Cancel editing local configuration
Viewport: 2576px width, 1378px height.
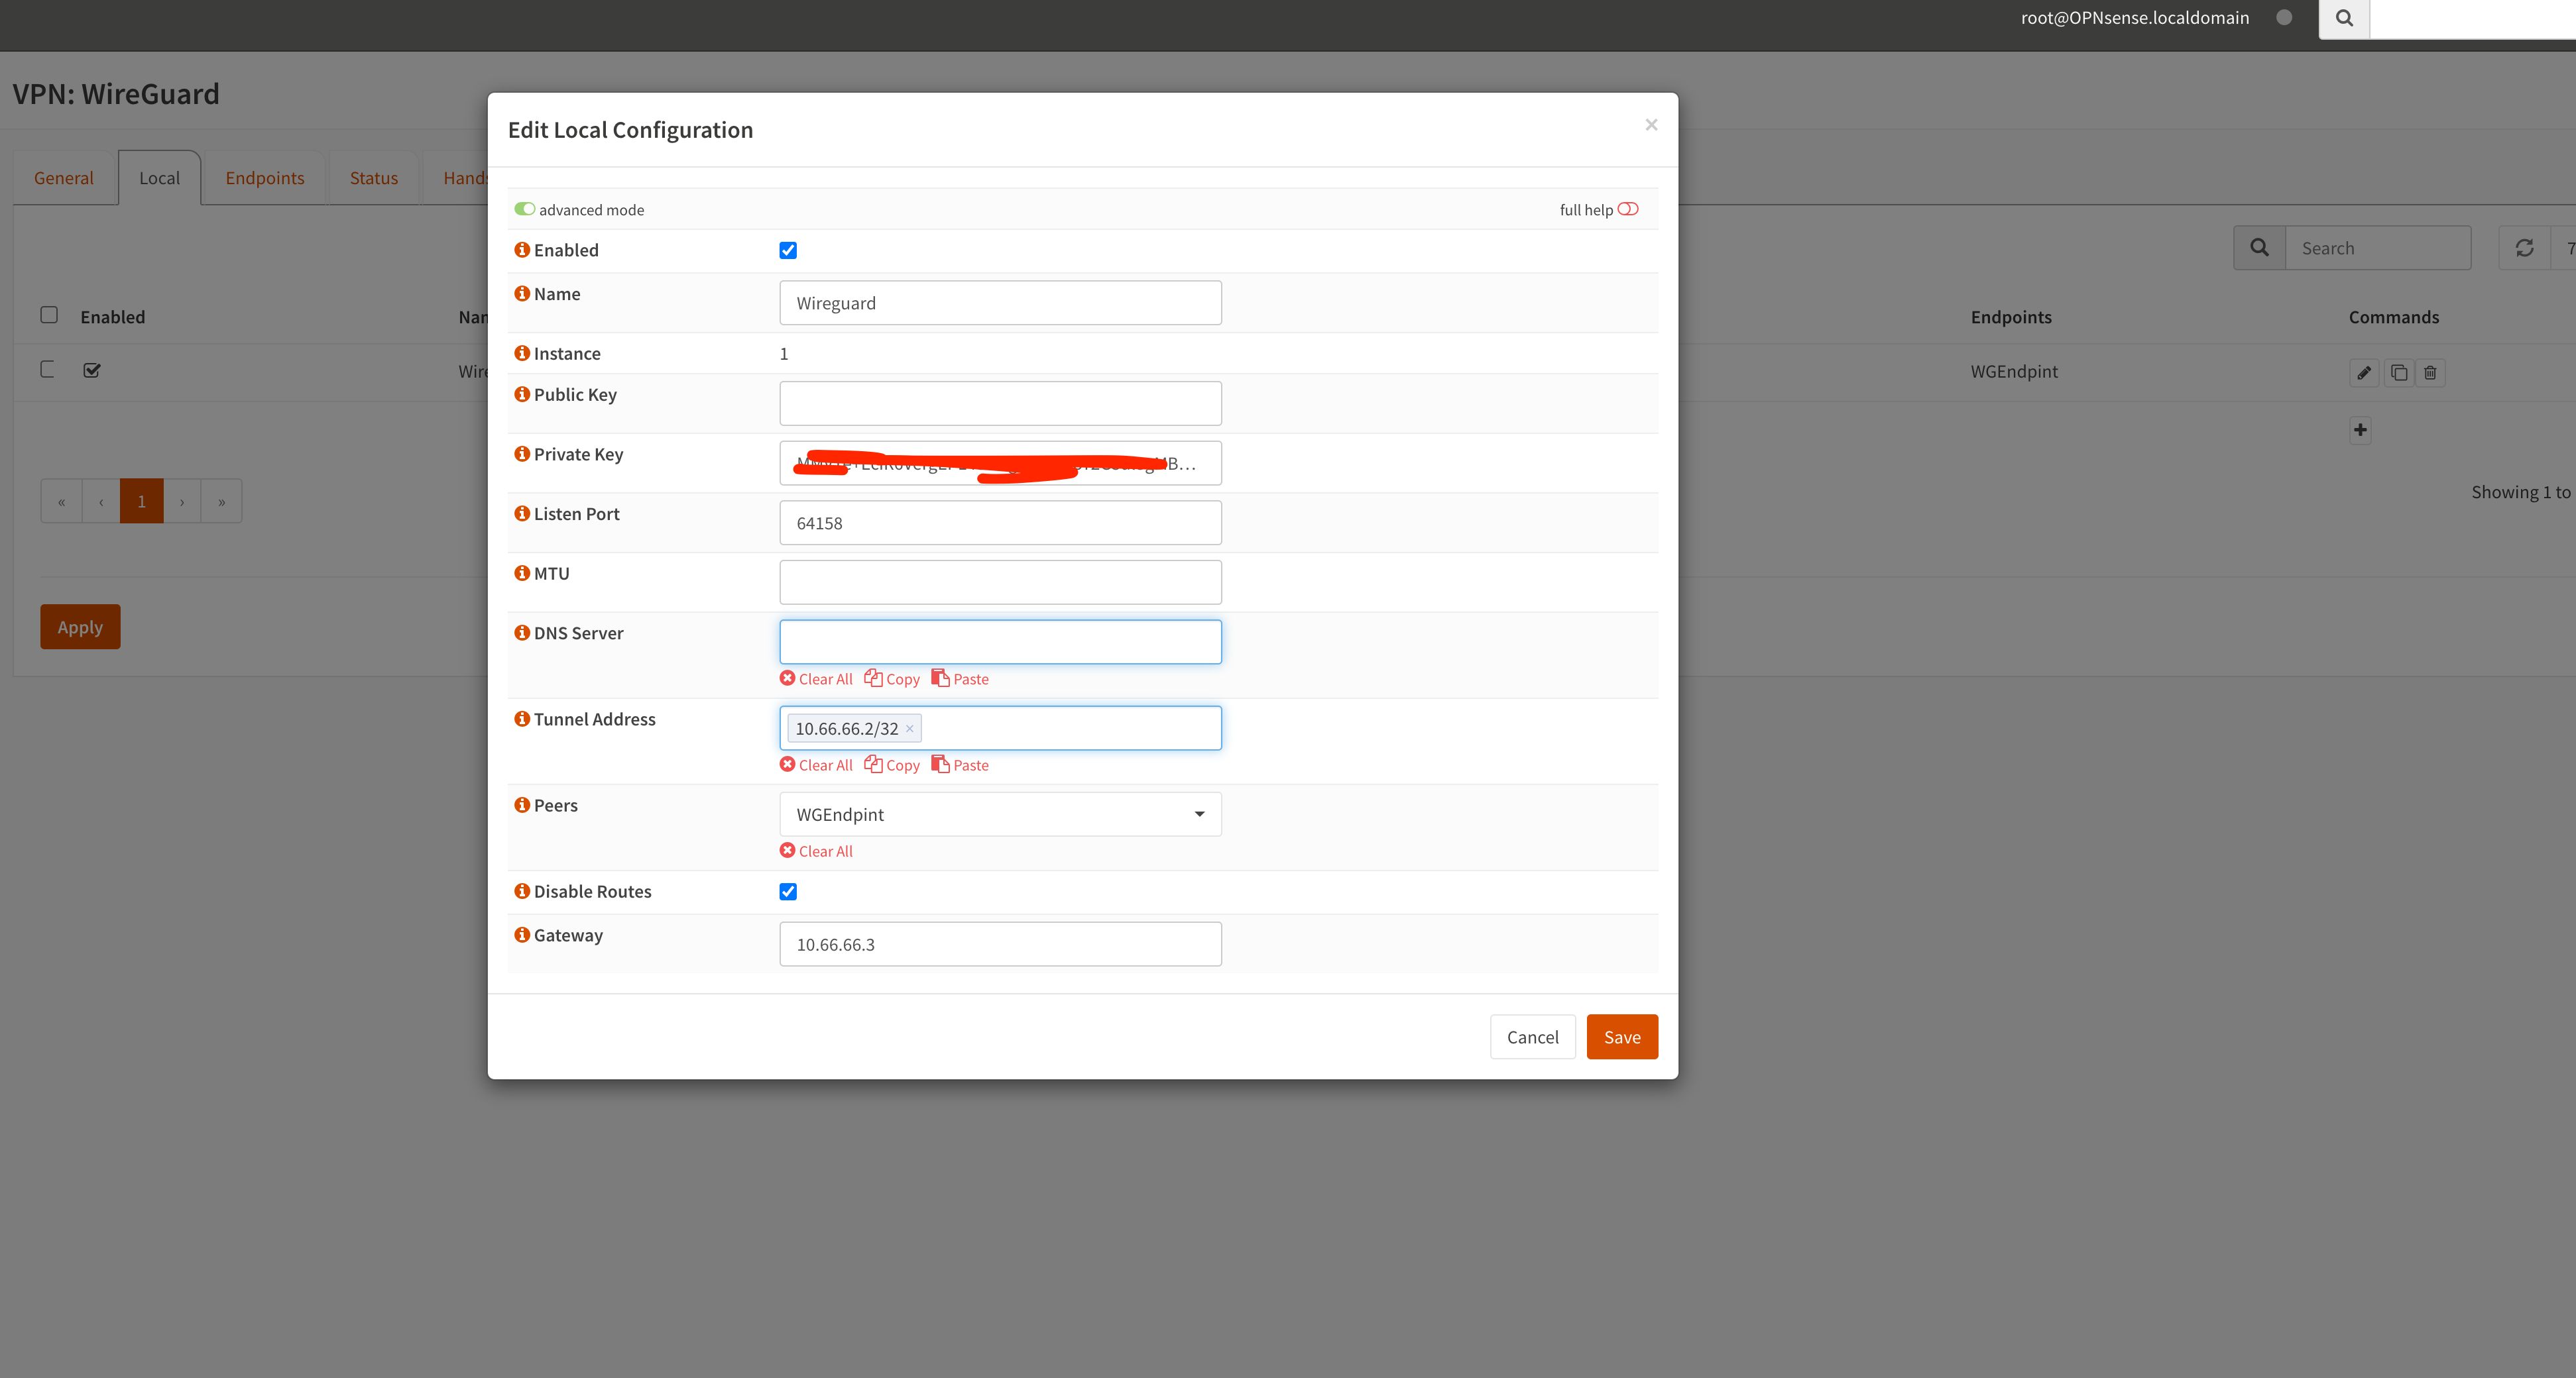(1532, 1035)
